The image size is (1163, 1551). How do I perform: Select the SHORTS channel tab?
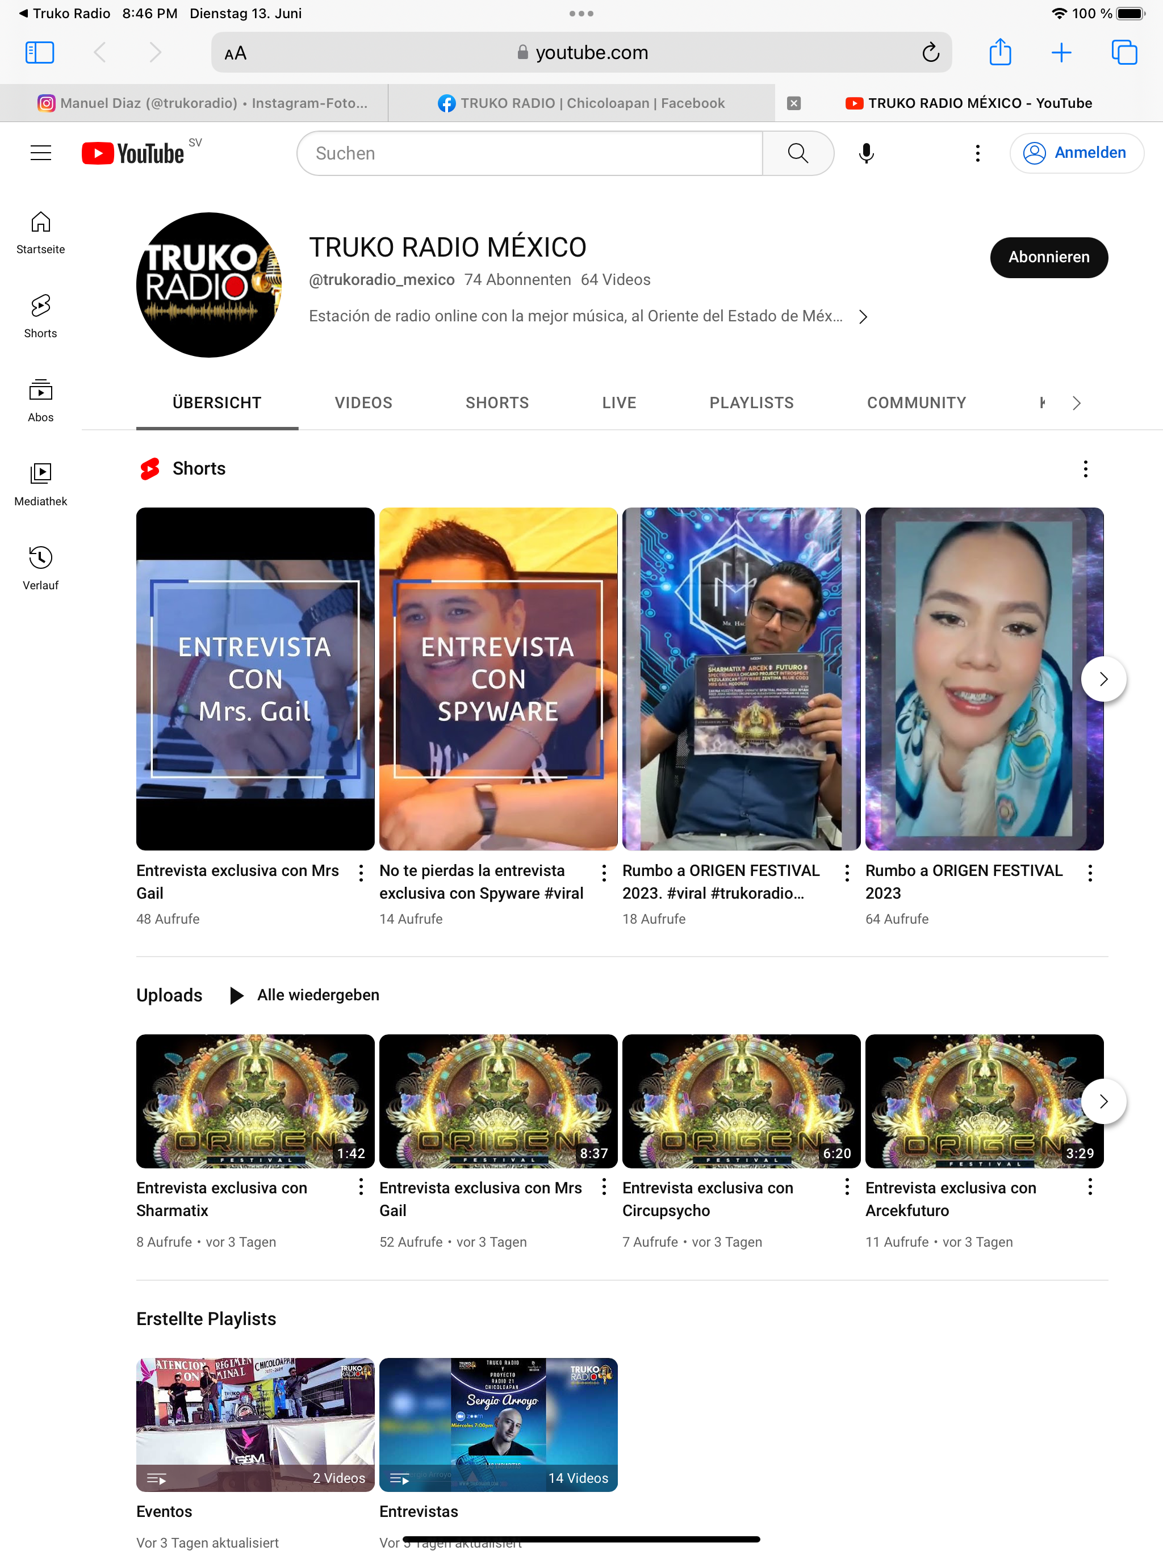point(497,403)
